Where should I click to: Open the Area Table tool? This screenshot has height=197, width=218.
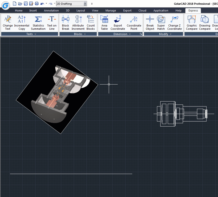tap(104, 22)
